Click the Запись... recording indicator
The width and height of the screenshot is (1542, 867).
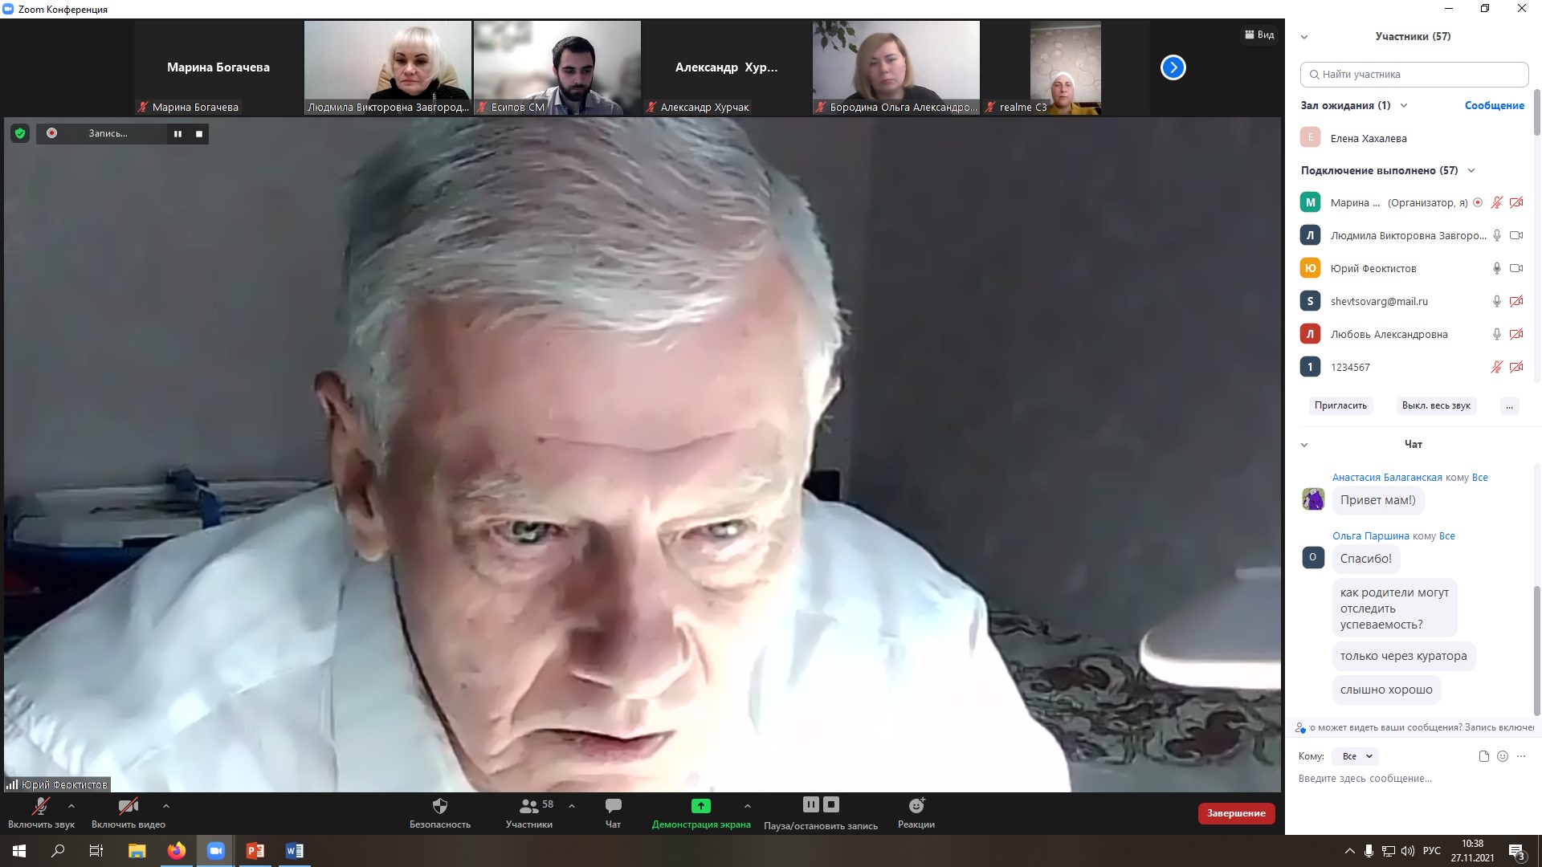(108, 133)
